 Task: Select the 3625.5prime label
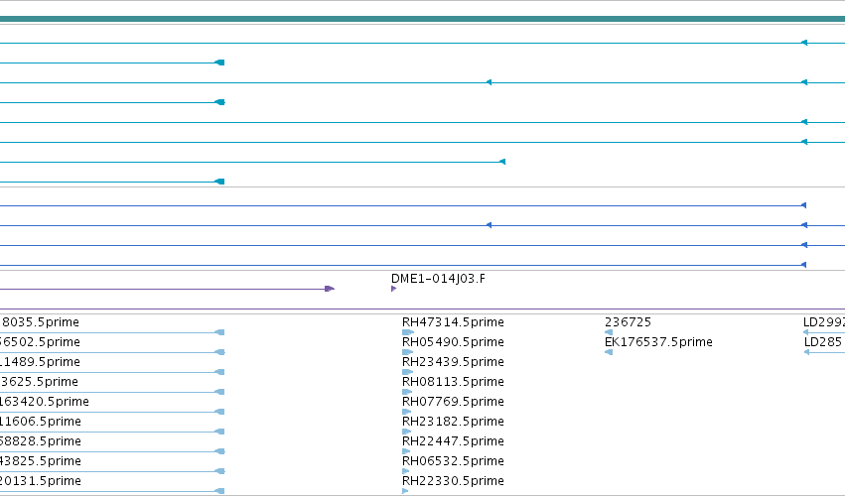coord(39,382)
